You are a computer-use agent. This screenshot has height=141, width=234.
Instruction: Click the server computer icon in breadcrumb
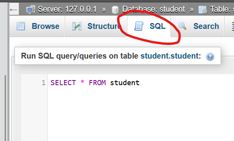(31, 9)
